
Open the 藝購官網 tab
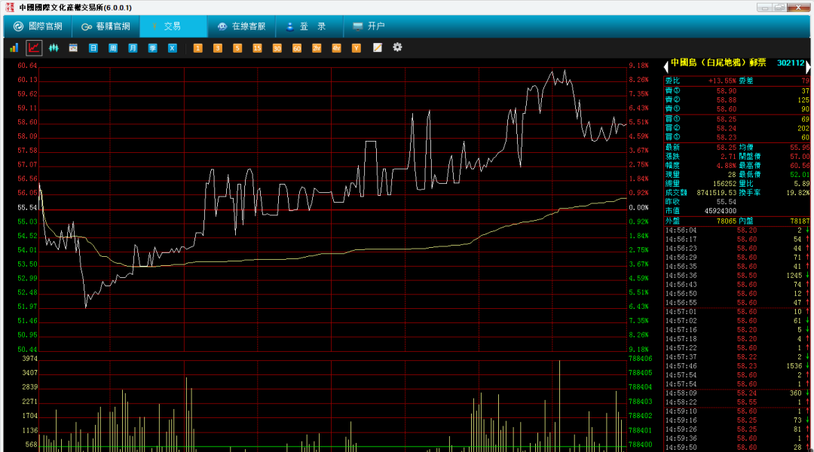(106, 26)
